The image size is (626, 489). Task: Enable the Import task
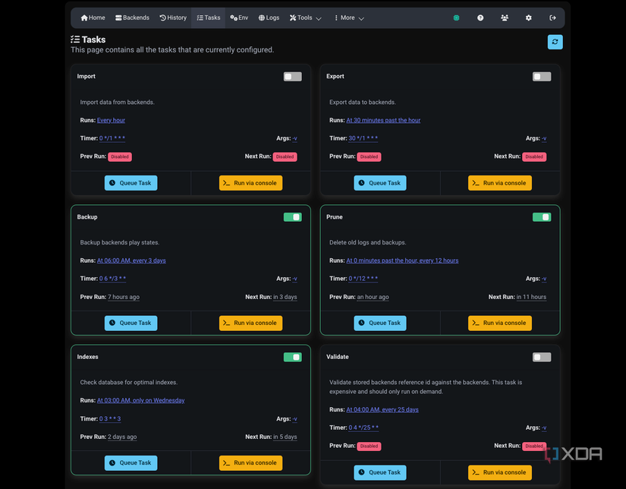coord(292,76)
